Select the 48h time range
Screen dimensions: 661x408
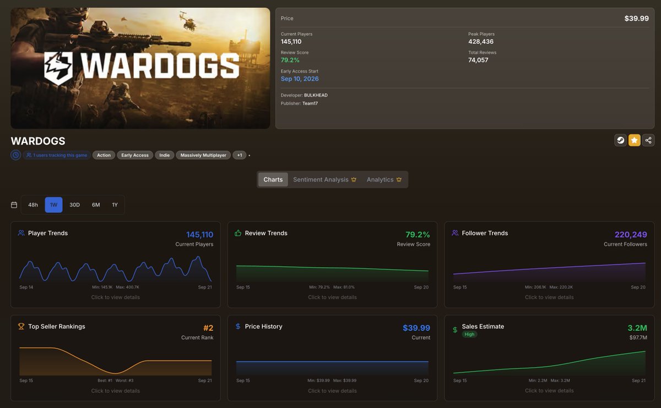tap(33, 205)
